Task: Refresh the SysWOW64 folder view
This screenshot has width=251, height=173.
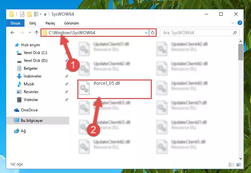Action: click(153, 33)
